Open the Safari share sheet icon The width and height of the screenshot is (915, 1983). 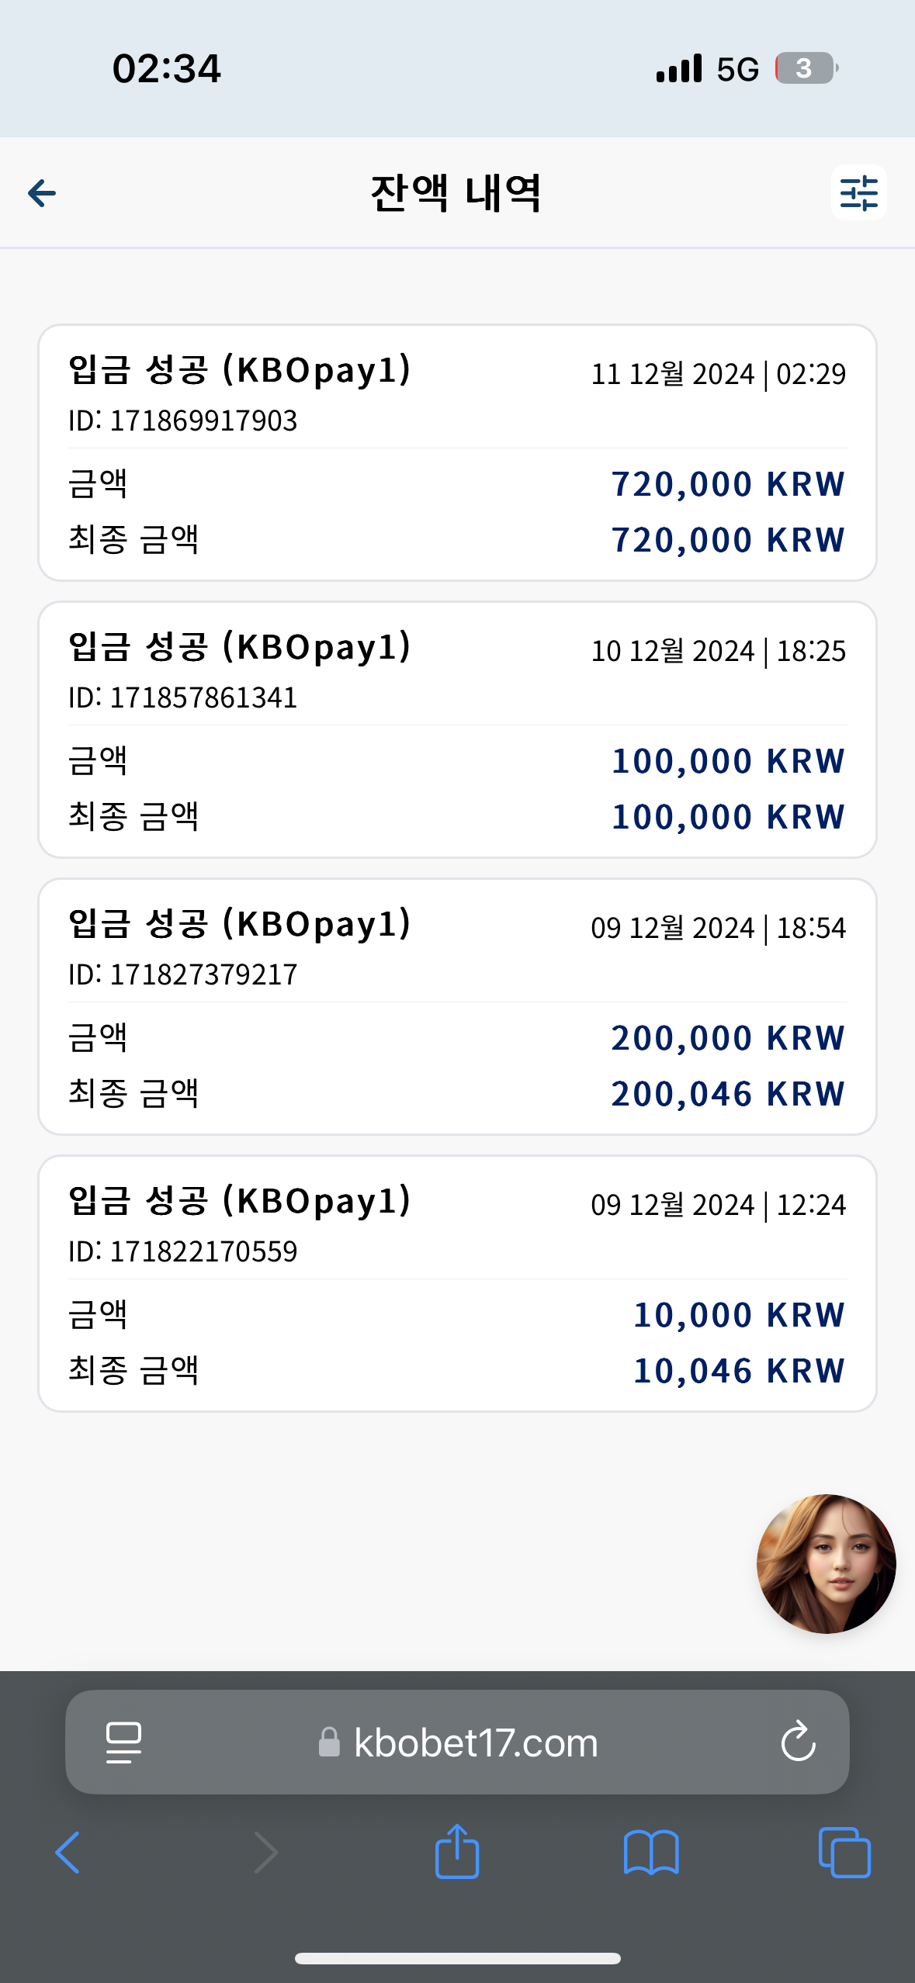pos(457,1850)
